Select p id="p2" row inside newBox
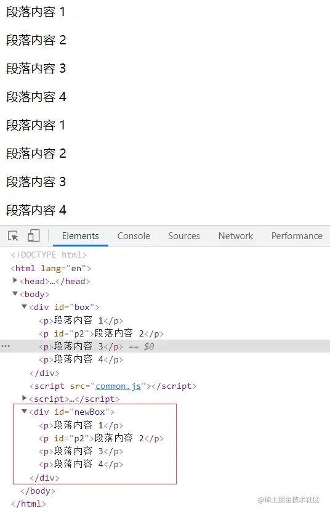Screen dimensions: 330x514 coord(101,438)
